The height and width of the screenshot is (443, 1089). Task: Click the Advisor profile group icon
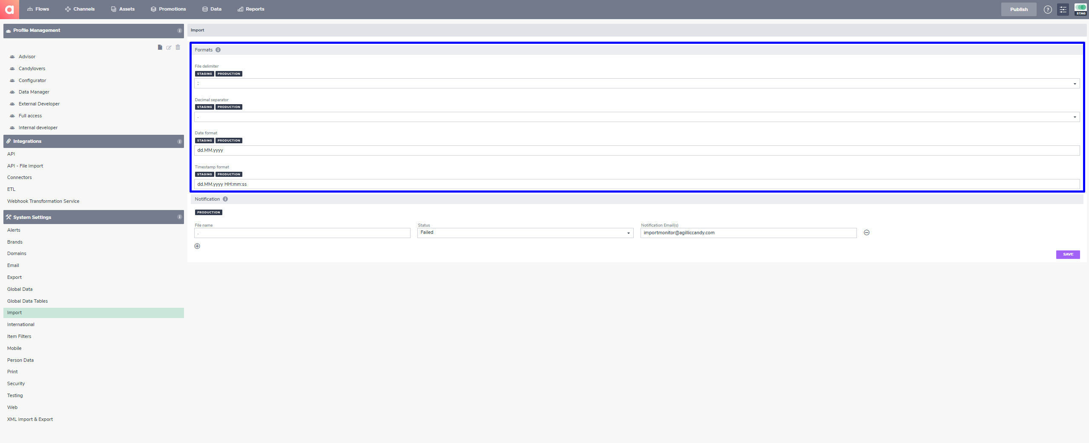pyautogui.click(x=12, y=57)
